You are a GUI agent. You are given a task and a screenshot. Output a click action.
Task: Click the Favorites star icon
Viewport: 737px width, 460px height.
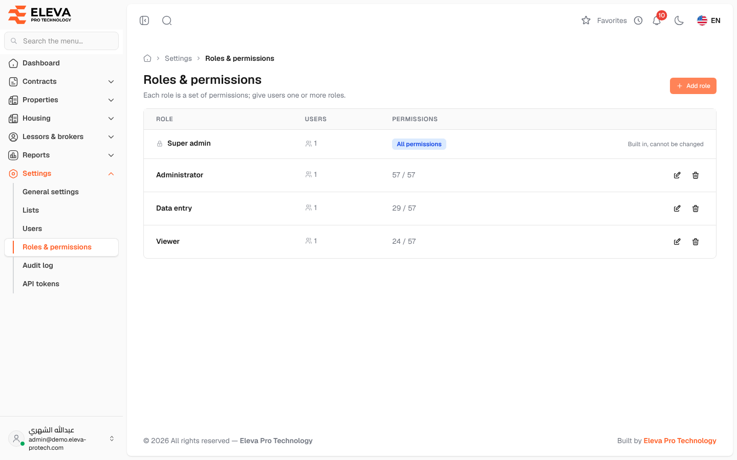(x=586, y=20)
